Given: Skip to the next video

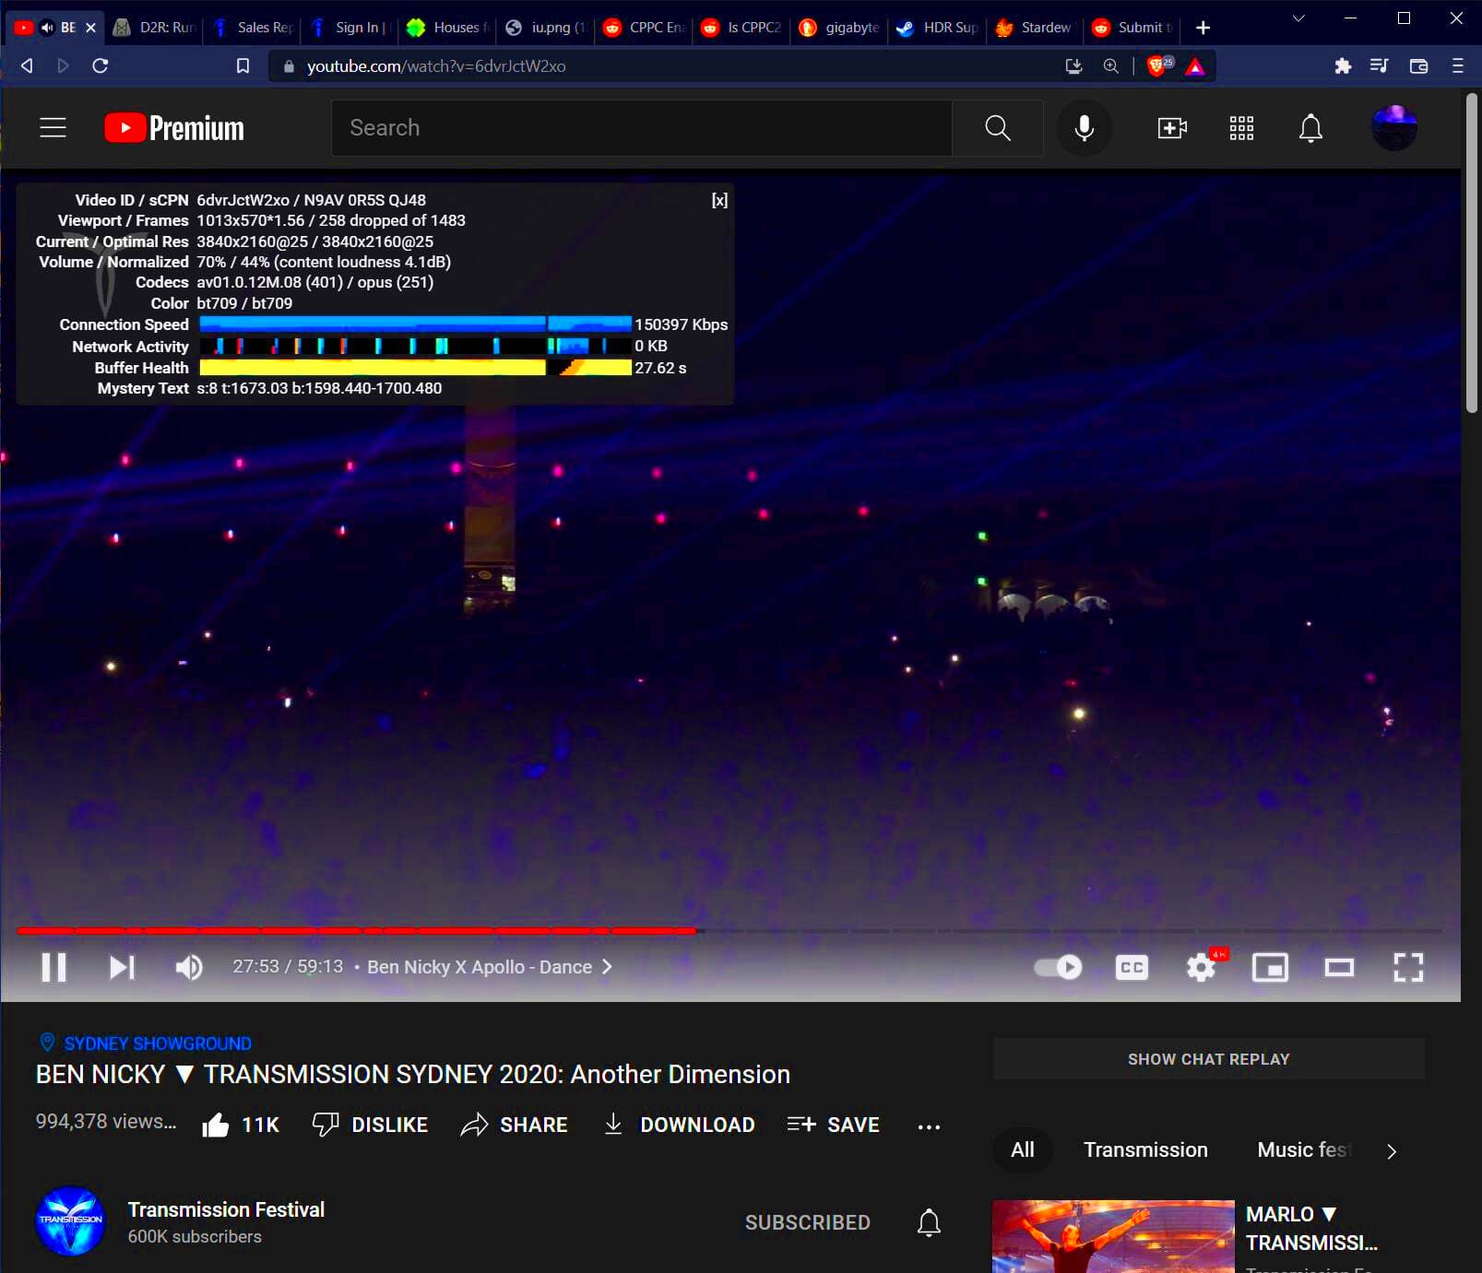Looking at the screenshot, I should [x=122, y=967].
